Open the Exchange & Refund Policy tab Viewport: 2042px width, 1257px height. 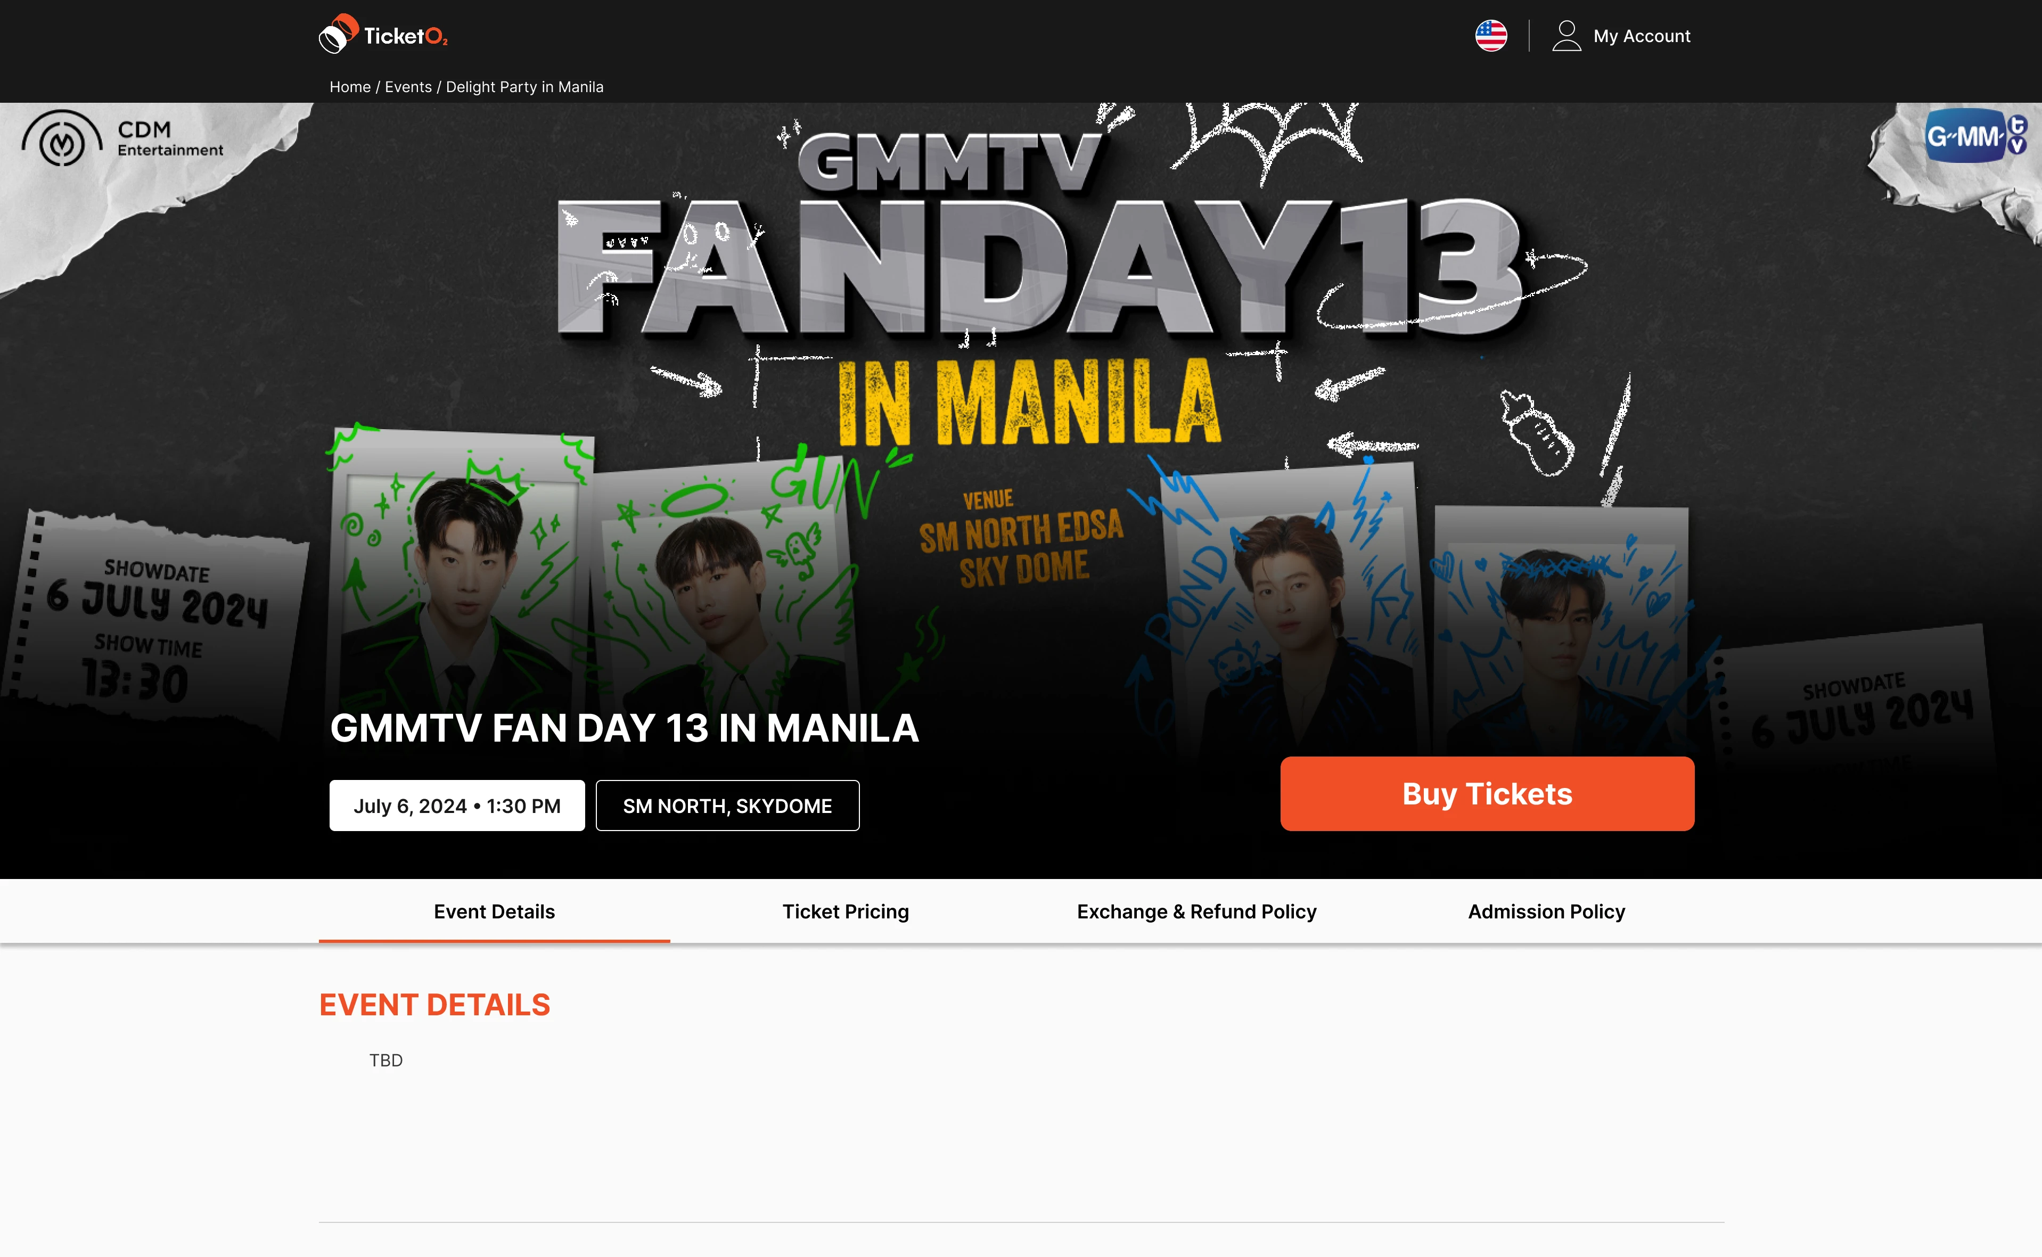pyautogui.click(x=1196, y=911)
